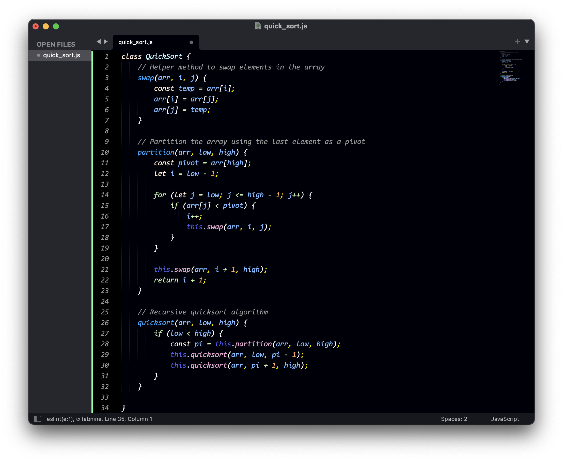Screen dimensions: 563x462
Task: Select the quick_sort.js tab
Action: [x=135, y=42]
